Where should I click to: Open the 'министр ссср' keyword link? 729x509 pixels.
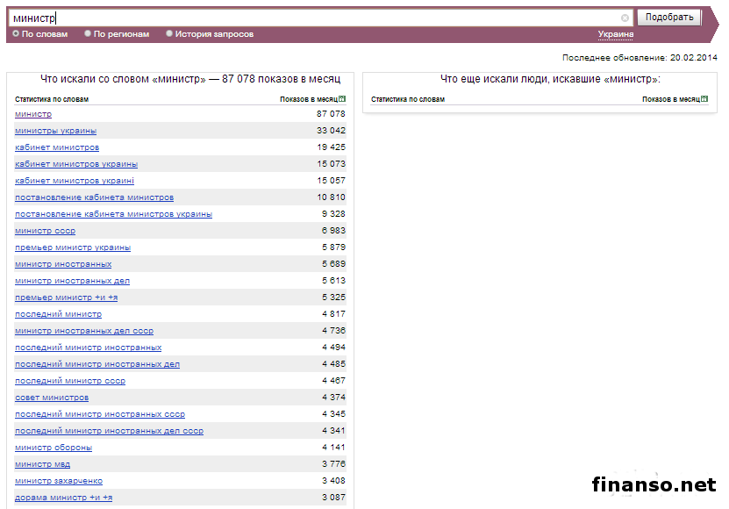click(45, 231)
